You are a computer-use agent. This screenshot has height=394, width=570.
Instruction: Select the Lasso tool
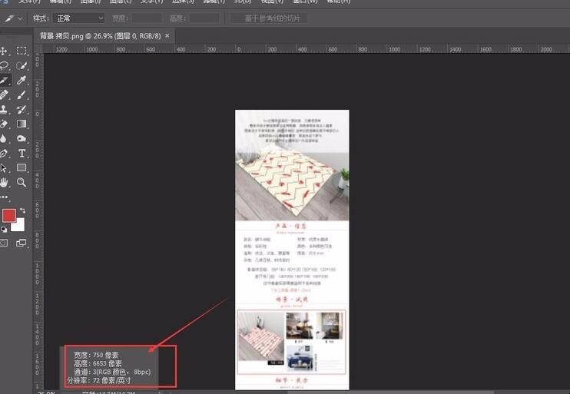4,66
